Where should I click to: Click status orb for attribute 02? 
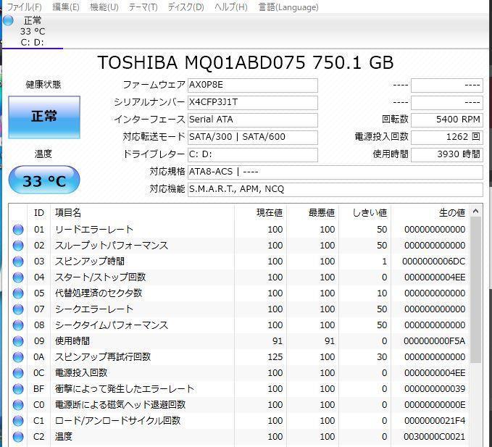(x=18, y=246)
